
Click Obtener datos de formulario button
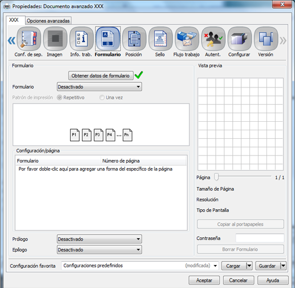tap(100, 75)
